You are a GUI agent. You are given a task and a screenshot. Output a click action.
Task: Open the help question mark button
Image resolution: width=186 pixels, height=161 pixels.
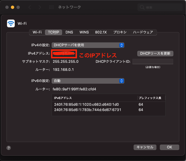pos(9,148)
